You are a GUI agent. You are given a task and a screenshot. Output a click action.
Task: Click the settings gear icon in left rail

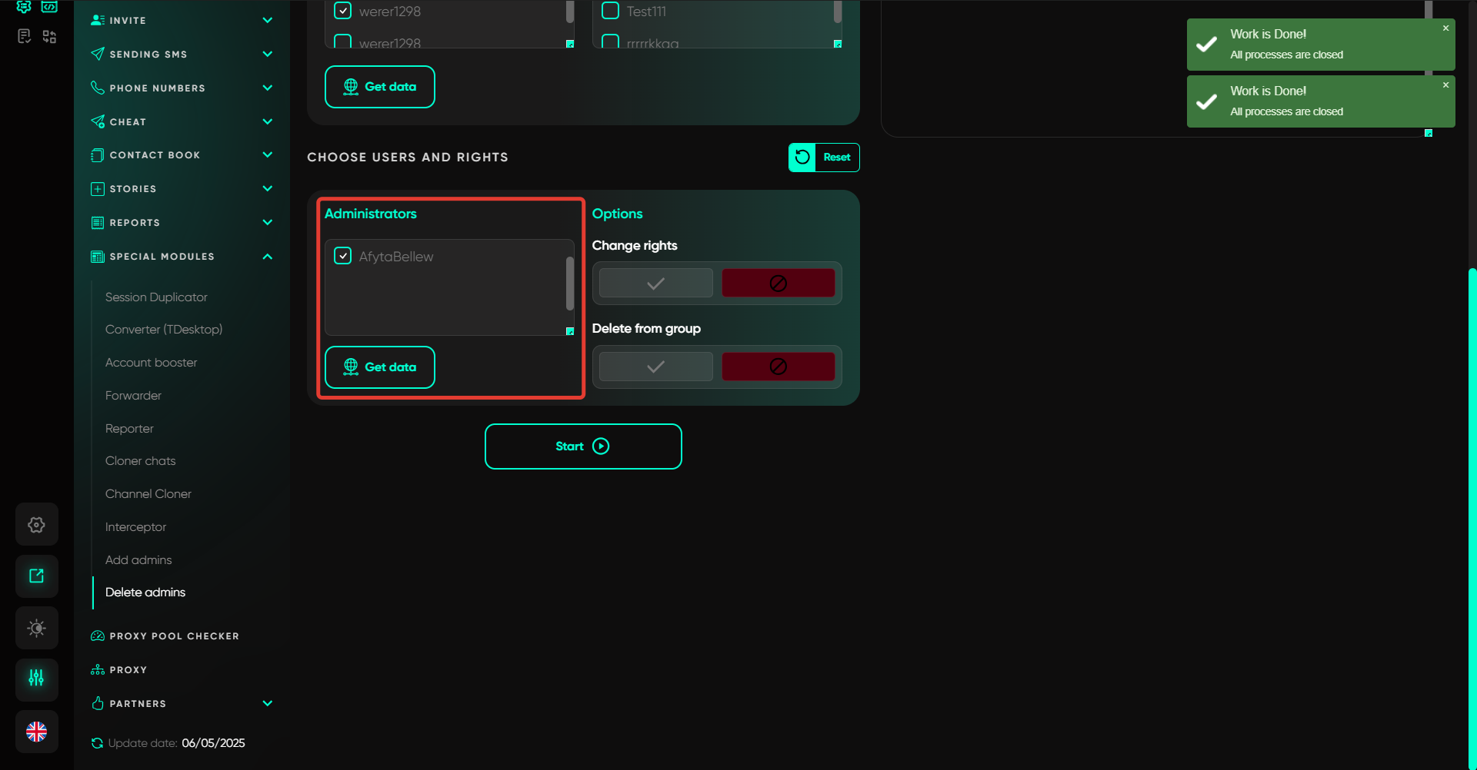point(36,525)
